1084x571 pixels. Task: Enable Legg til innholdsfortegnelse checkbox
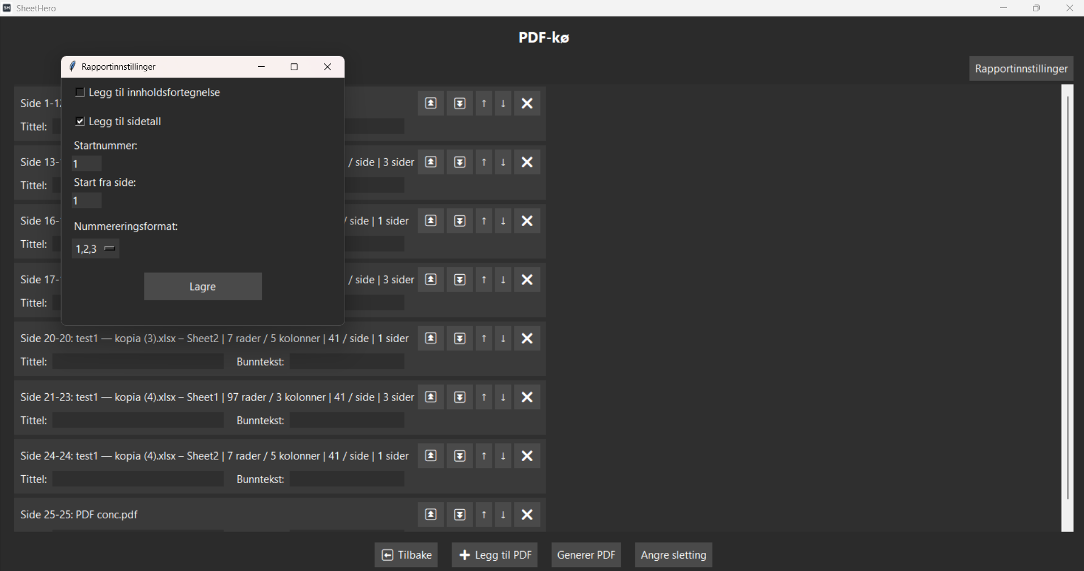click(x=80, y=92)
